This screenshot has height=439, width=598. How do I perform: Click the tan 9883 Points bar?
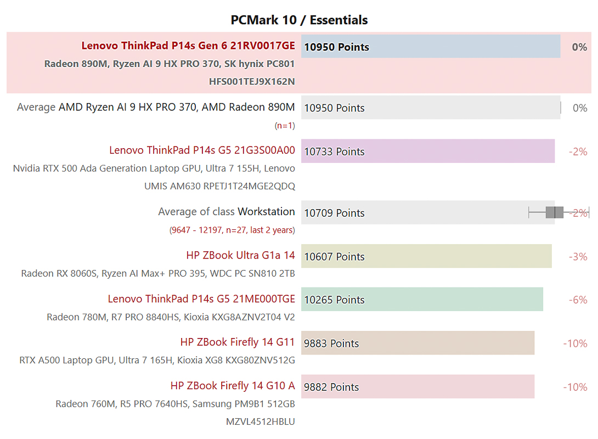(418, 343)
